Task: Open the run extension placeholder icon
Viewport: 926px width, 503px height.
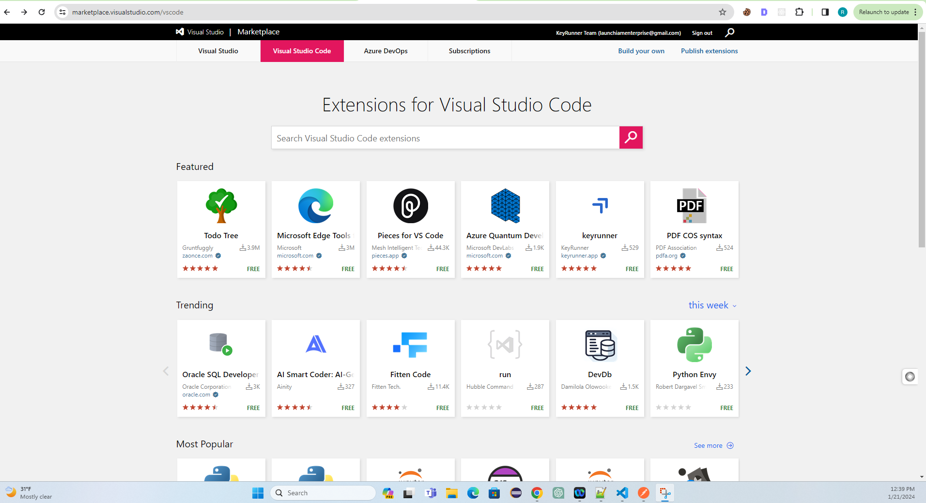Action: point(505,345)
